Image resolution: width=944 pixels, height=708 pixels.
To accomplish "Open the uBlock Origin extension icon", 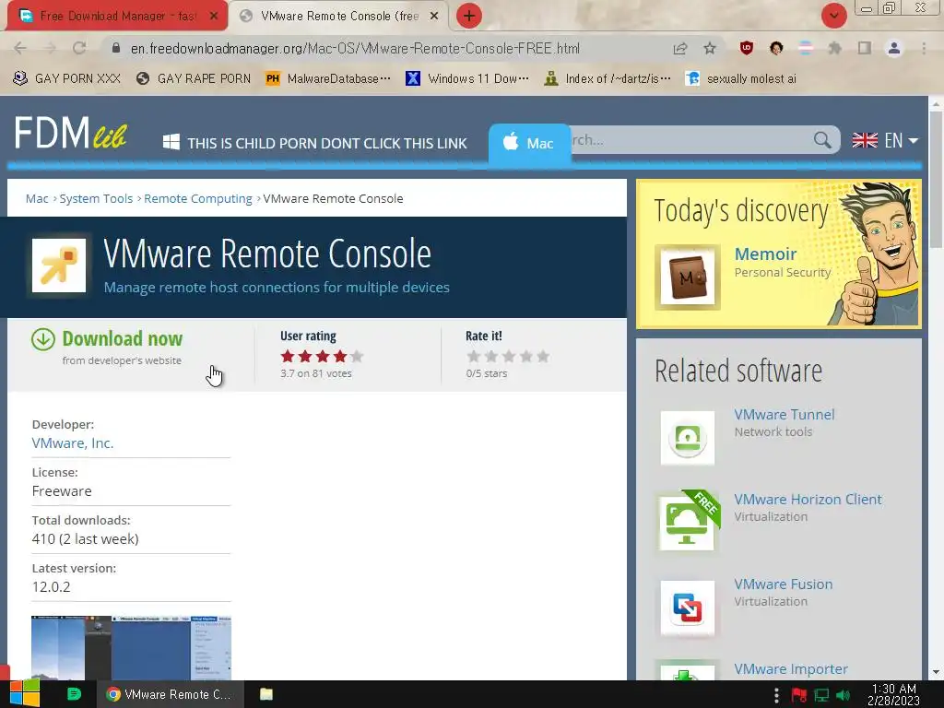I will click(747, 48).
